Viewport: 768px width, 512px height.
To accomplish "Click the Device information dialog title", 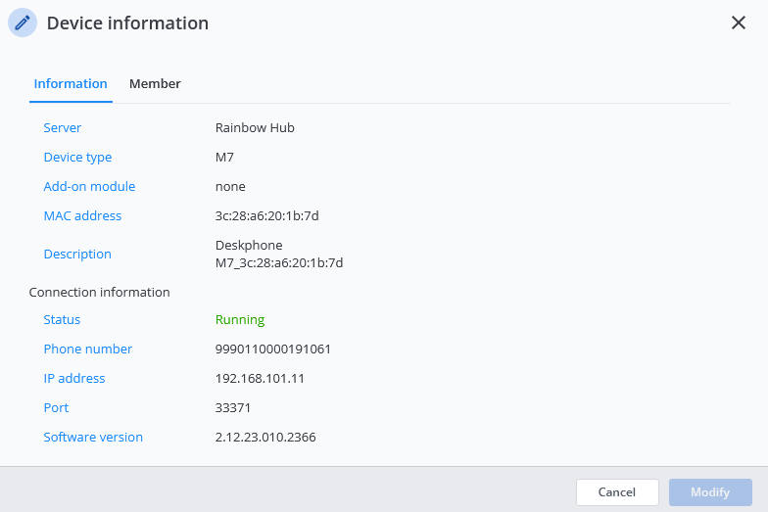I will (x=127, y=23).
